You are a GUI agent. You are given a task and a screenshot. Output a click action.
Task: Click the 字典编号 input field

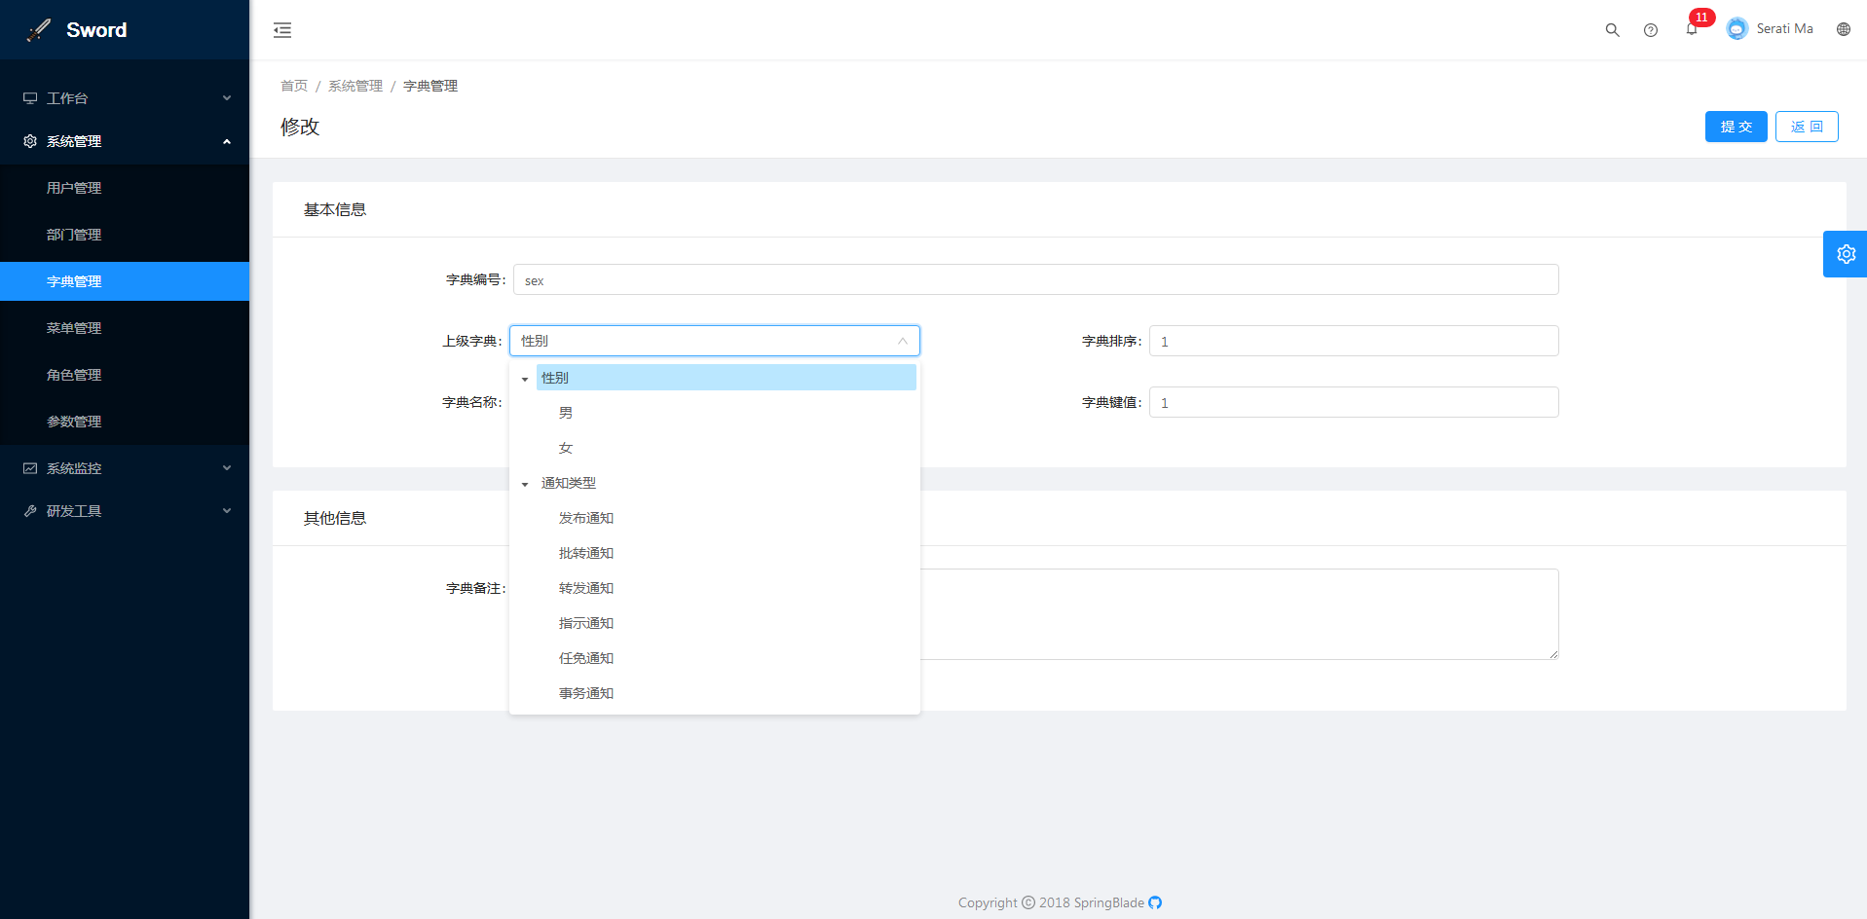click(x=1034, y=280)
